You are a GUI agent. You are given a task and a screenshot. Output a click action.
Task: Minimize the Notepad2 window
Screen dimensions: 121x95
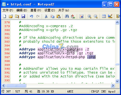tap(105, 4)
